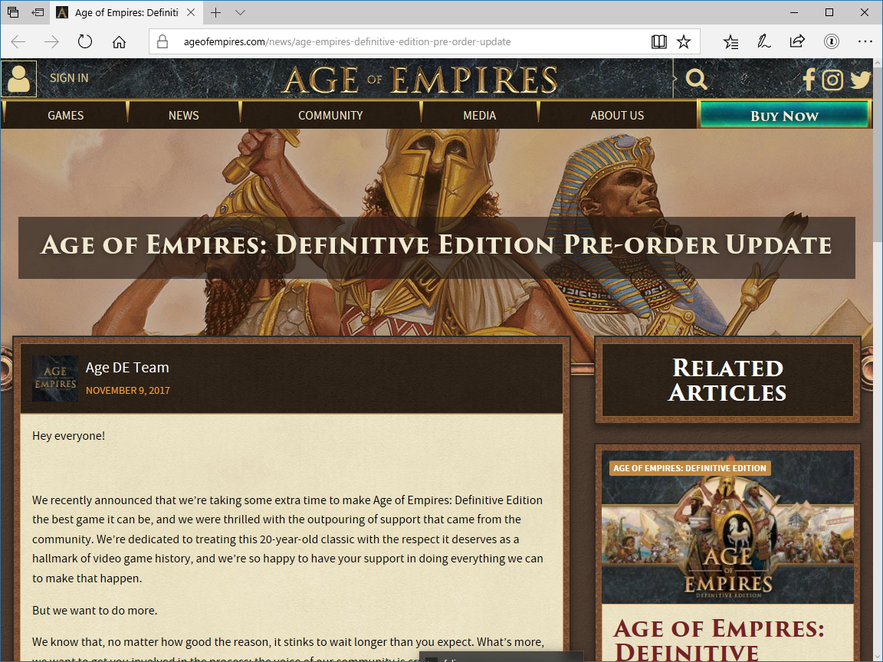Go forward to next page
883x662 pixels.
(51, 41)
